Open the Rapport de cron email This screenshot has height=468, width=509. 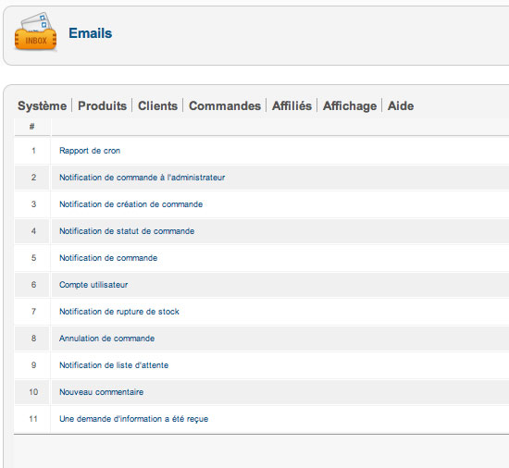click(90, 151)
